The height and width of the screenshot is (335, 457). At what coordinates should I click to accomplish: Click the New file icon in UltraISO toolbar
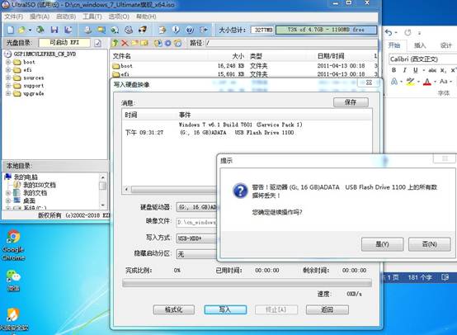11,30
